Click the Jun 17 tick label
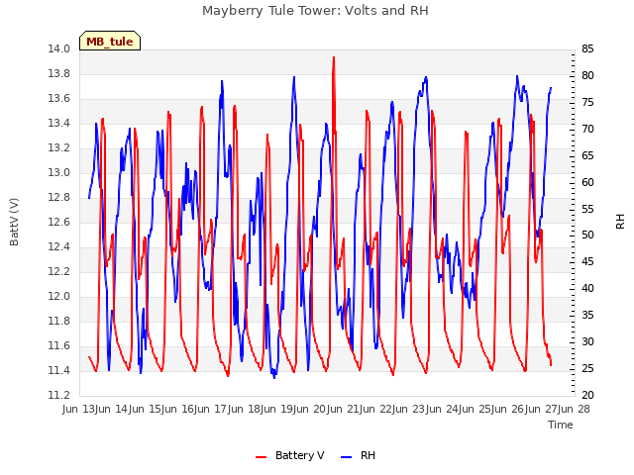The image size is (634, 475). point(212,409)
